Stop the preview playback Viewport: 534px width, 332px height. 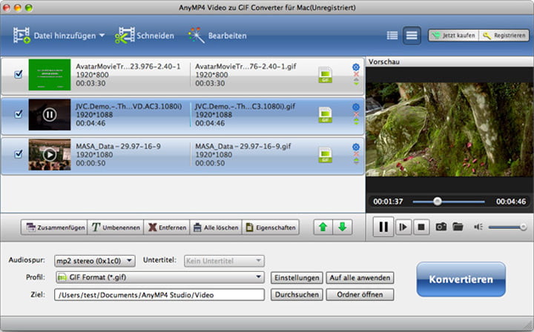[421, 227]
